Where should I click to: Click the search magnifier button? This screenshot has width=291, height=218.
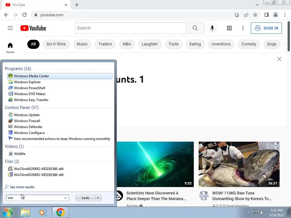(195, 28)
